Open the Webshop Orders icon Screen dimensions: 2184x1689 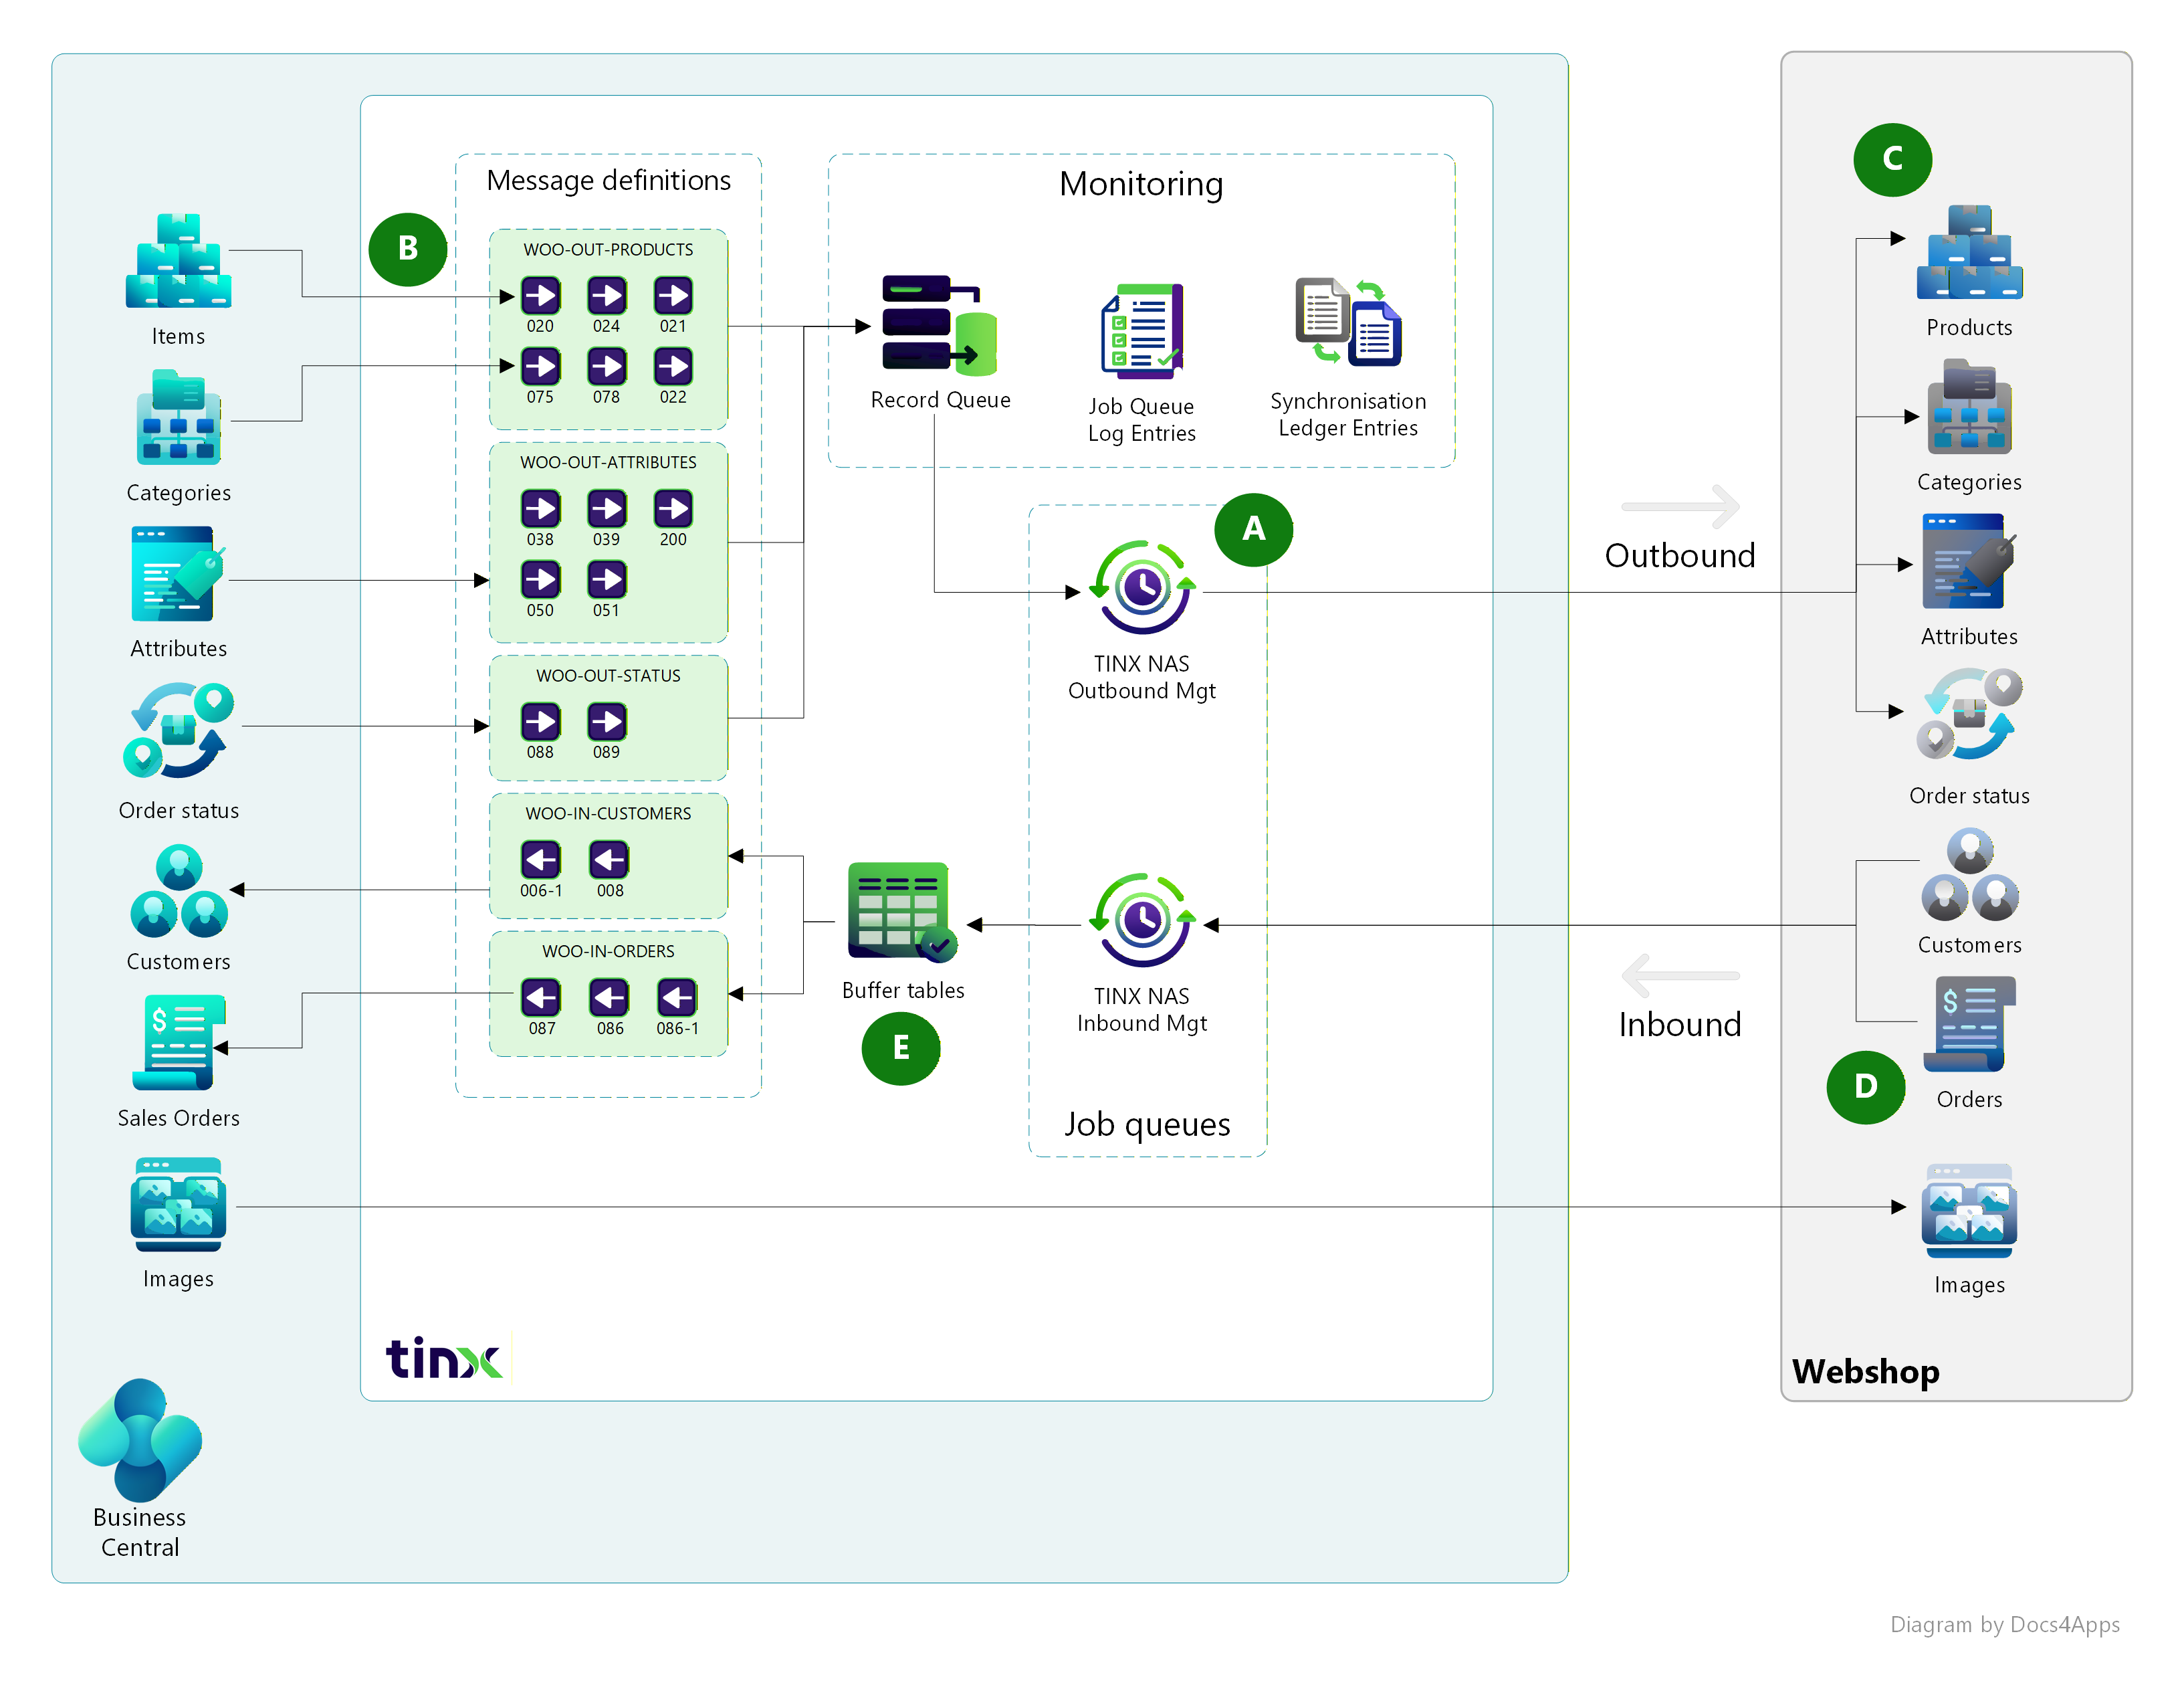(1969, 1025)
